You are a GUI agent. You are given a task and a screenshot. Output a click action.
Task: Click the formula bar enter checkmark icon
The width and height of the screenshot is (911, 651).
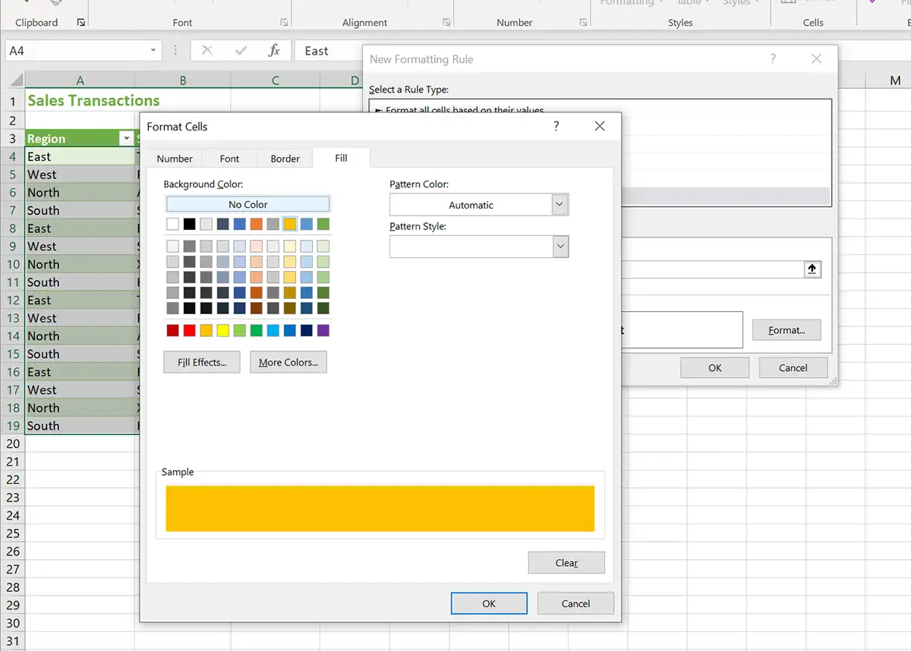coord(241,51)
